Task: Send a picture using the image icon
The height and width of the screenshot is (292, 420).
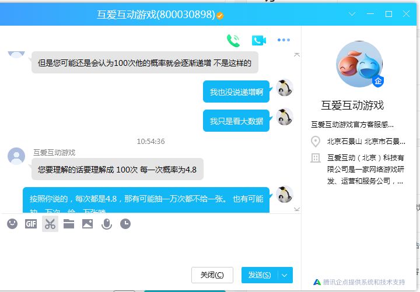Action: pyautogui.click(x=87, y=224)
